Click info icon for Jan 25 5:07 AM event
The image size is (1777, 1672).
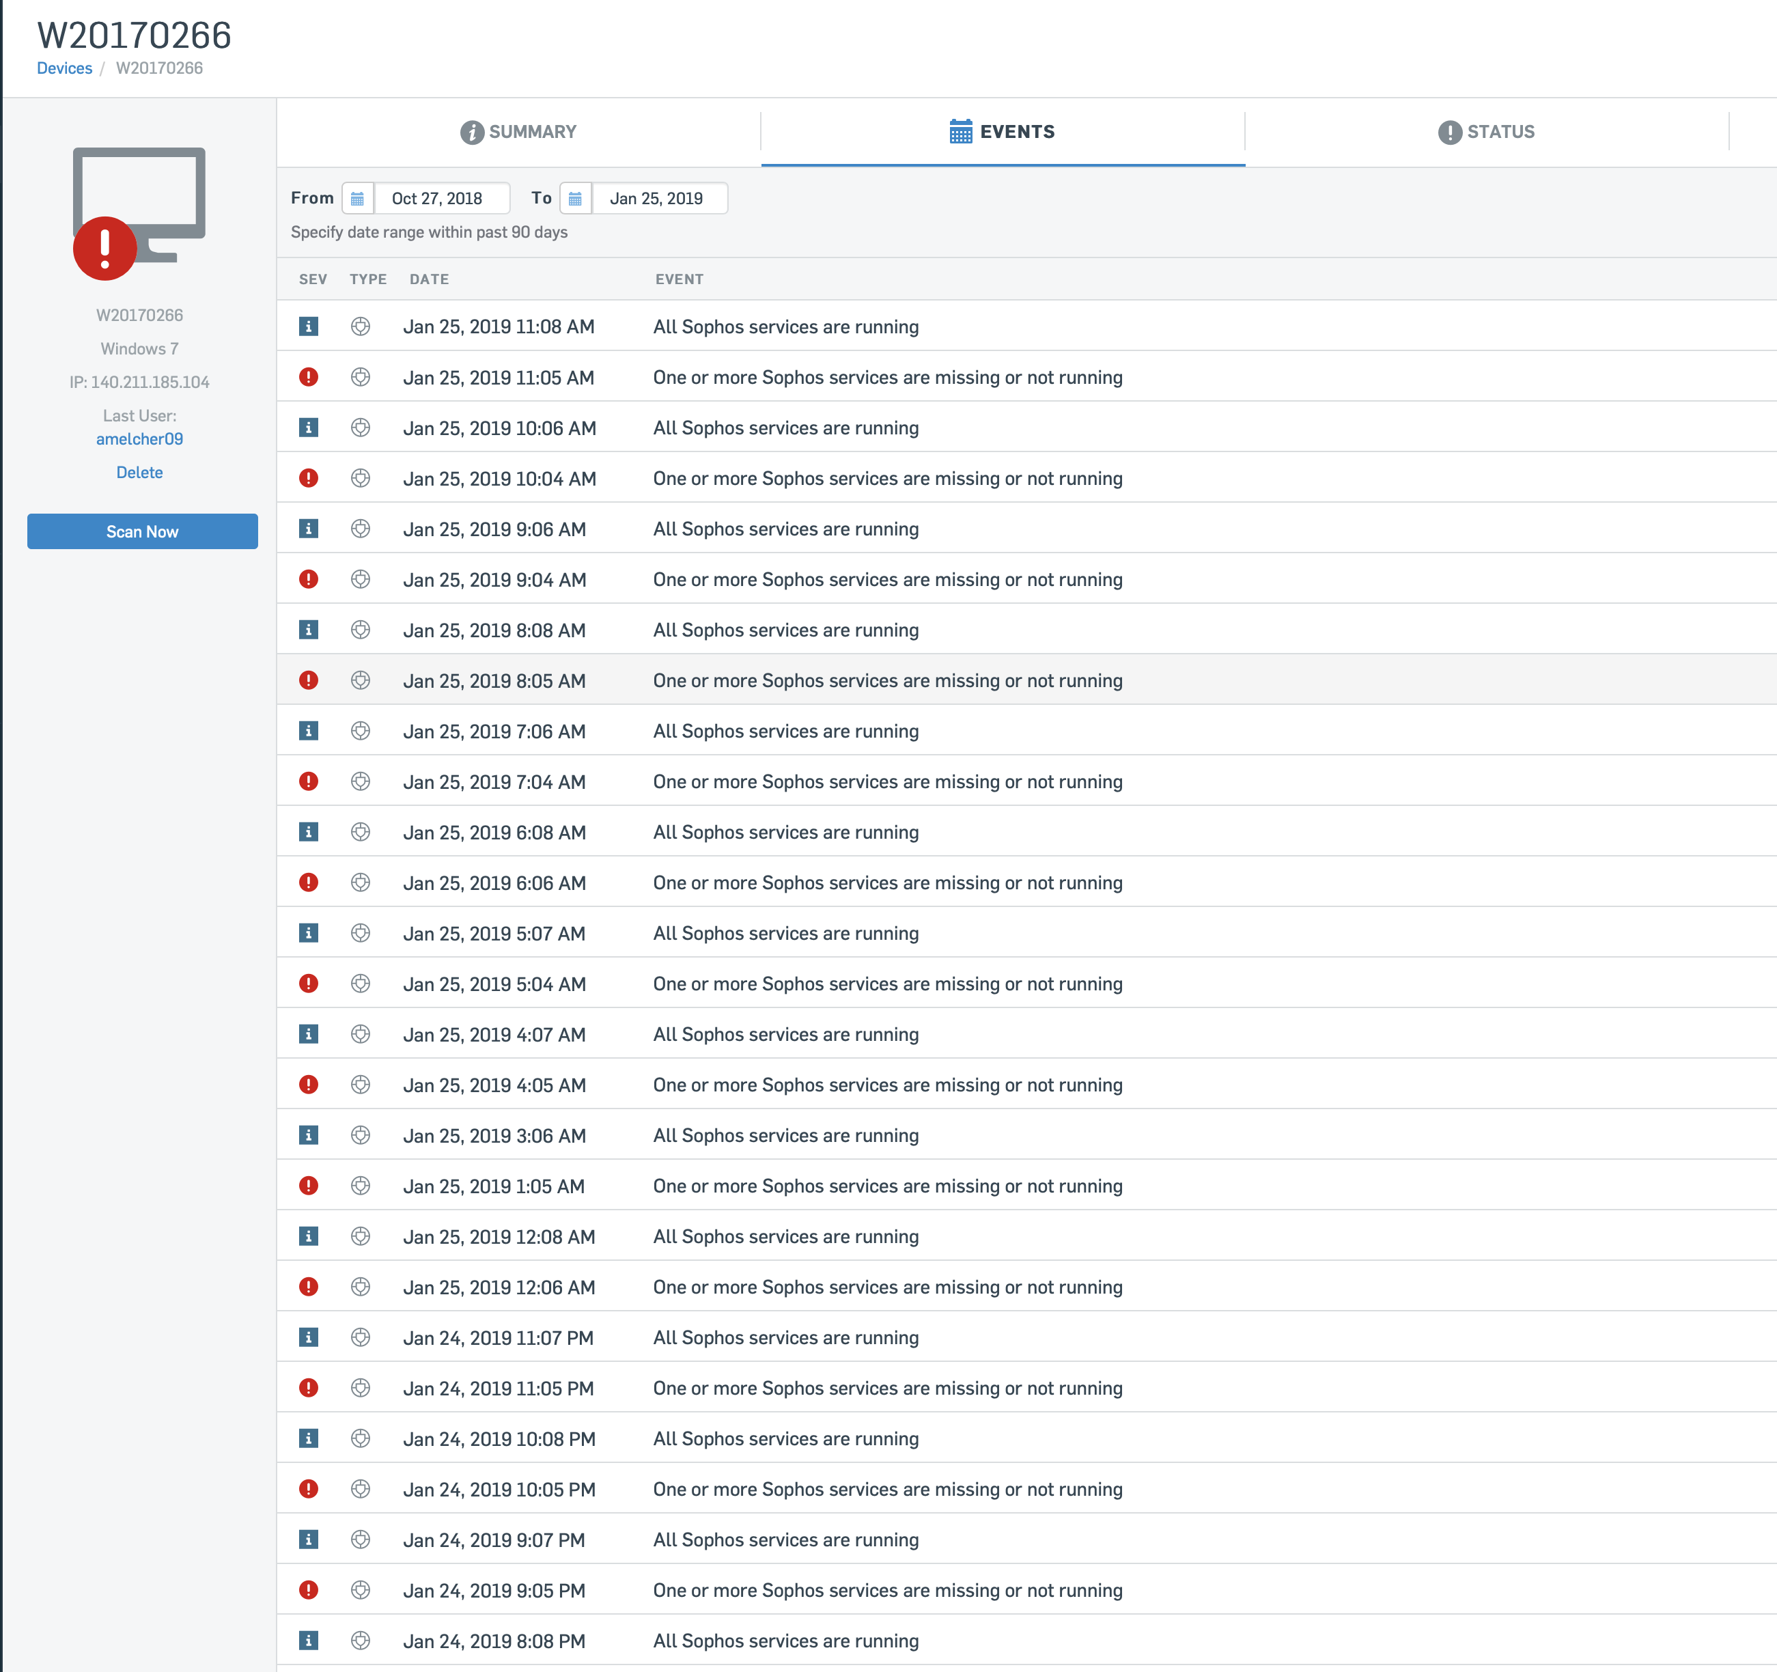(x=309, y=932)
